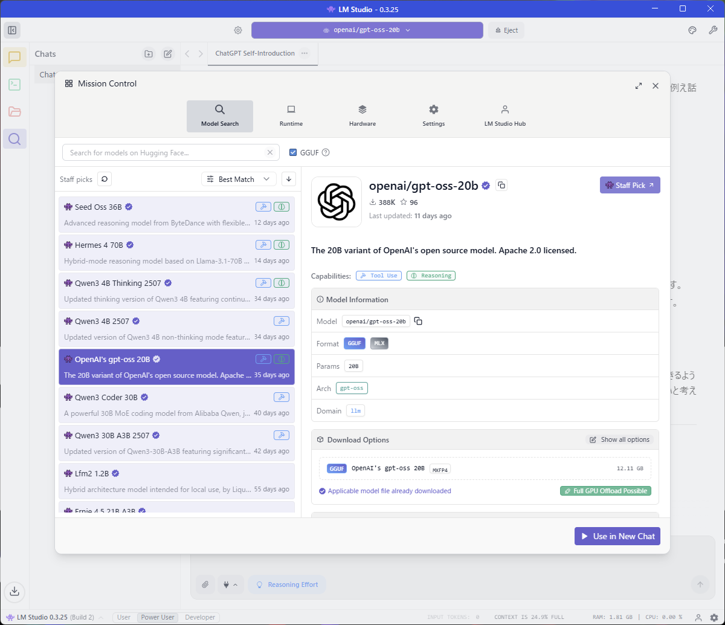The height and width of the screenshot is (625, 725).
Task: Copy the openai/gpt-oss-20b title name
Action: 501,185
